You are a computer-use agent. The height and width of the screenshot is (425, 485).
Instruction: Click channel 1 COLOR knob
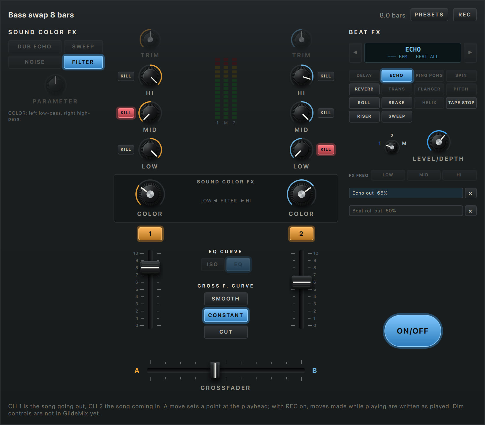click(x=150, y=194)
